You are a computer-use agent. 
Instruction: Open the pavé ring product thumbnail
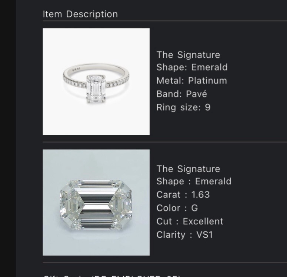tap(96, 81)
